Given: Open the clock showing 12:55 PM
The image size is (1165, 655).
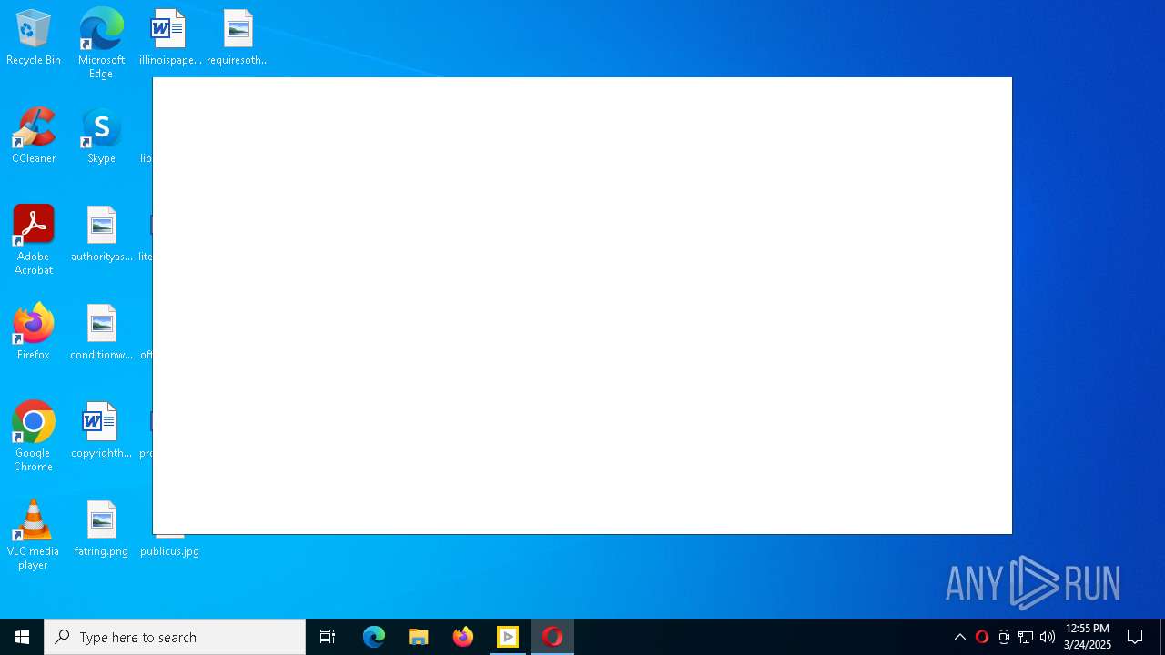Looking at the screenshot, I should point(1088,637).
